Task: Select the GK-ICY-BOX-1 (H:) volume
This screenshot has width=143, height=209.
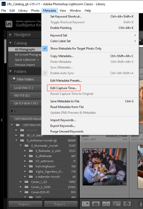Action: tap(25, 103)
